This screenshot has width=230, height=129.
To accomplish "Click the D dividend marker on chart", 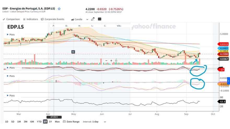I will pos(73,52).
